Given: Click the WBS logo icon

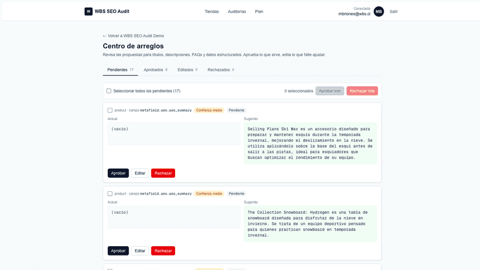Looking at the screenshot, I should [x=89, y=12].
